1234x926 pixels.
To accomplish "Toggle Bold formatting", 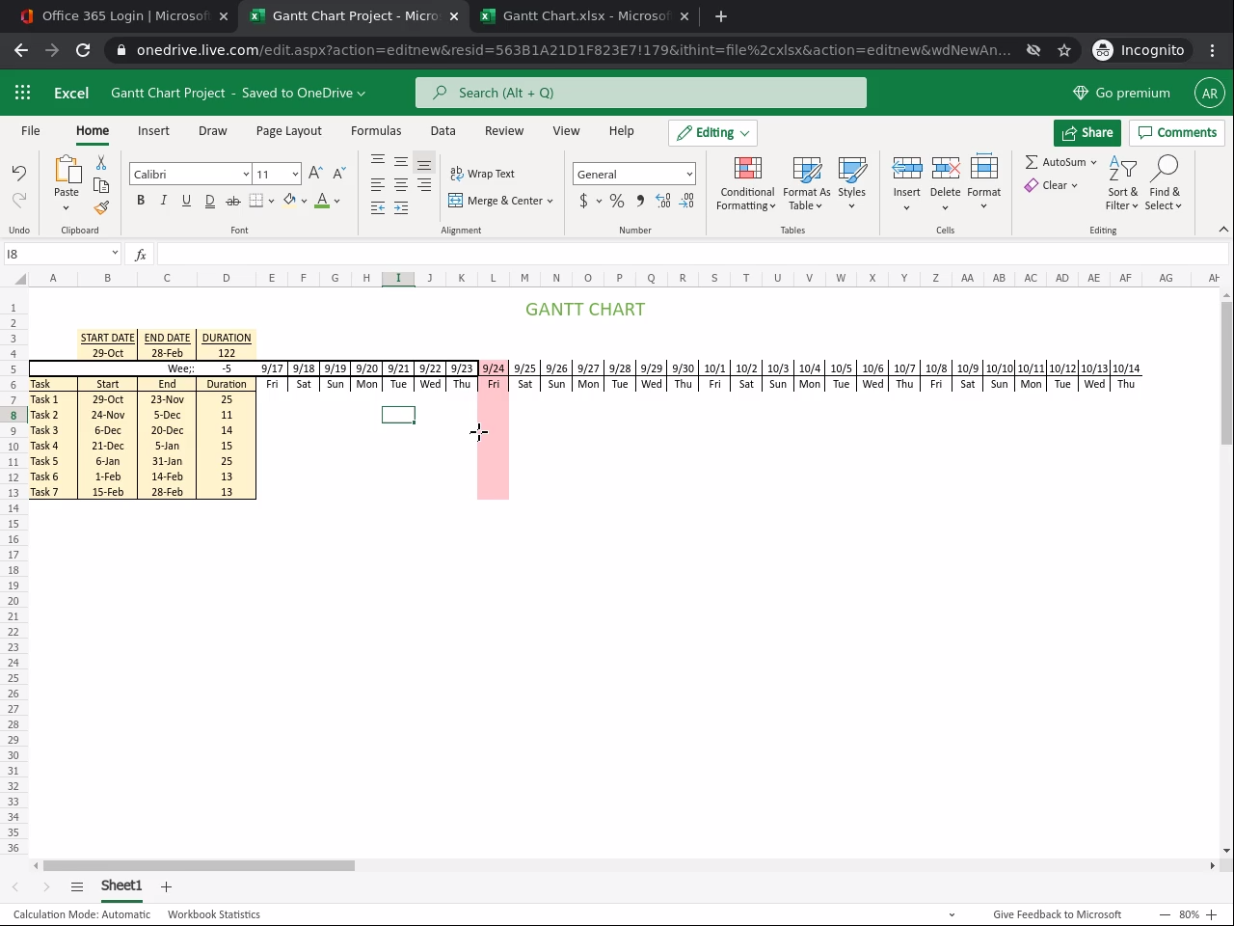I will [141, 201].
